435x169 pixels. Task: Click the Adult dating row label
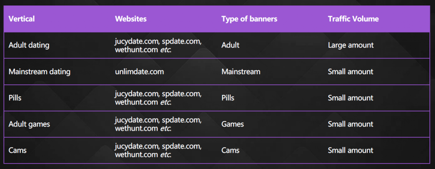(29, 45)
